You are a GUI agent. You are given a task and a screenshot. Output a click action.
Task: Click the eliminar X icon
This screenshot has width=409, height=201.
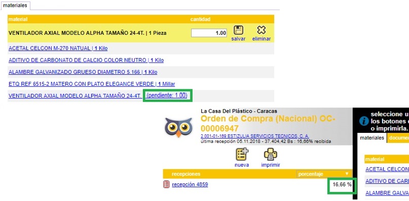coord(261,30)
